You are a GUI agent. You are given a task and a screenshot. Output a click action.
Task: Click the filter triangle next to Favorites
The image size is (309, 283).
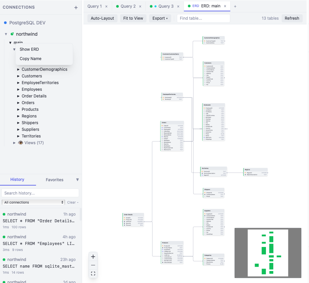(77, 180)
